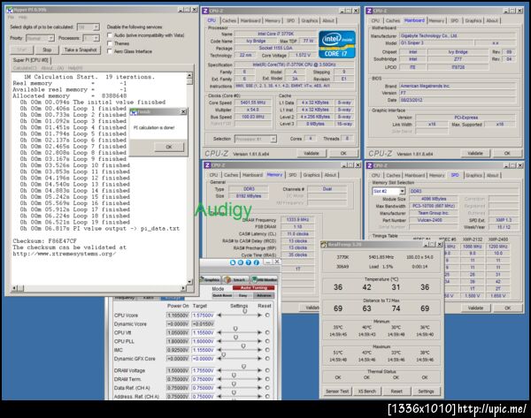The image size is (531, 418).
Task: Click Validate in CPU-Z Core i7 window
Action: [312, 154]
